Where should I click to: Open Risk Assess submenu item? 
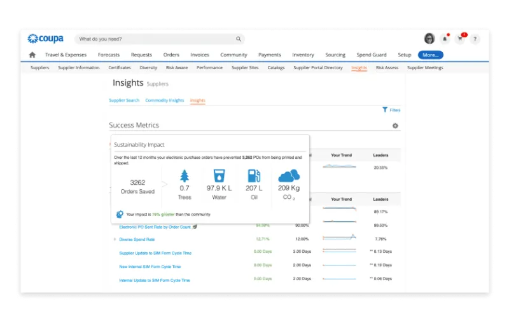tap(387, 68)
